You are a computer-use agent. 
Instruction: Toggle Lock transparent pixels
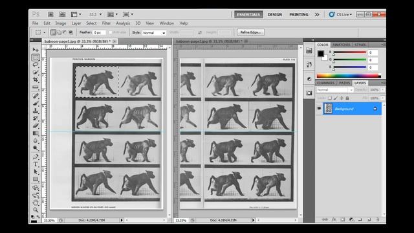330,98
